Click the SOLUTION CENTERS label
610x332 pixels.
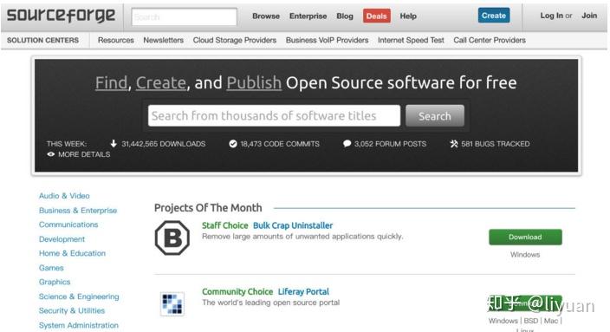(x=42, y=40)
